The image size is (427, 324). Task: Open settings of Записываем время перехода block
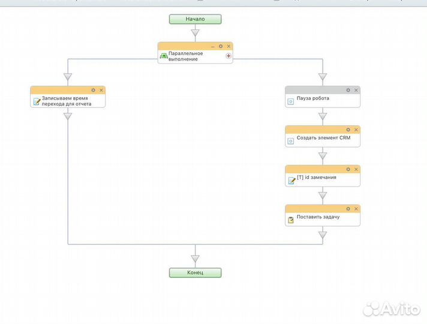pyautogui.click(x=94, y=90)
